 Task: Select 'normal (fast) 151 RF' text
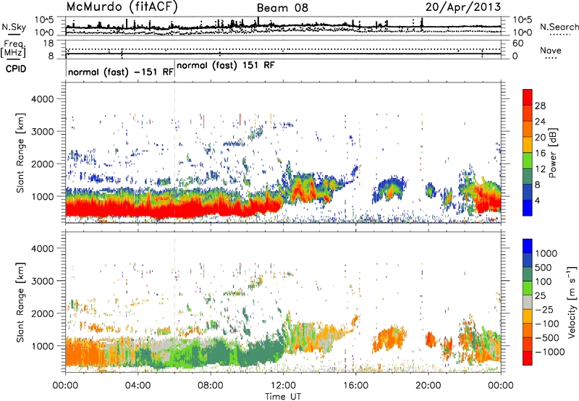click(x=226, y=66)
